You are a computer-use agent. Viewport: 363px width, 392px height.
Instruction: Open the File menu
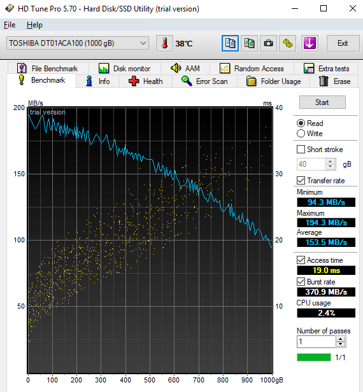[10, 25]
